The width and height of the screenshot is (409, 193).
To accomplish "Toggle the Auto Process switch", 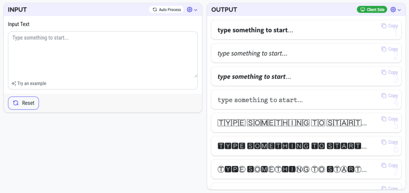I will pyautogui.click(x=167, y=10).
